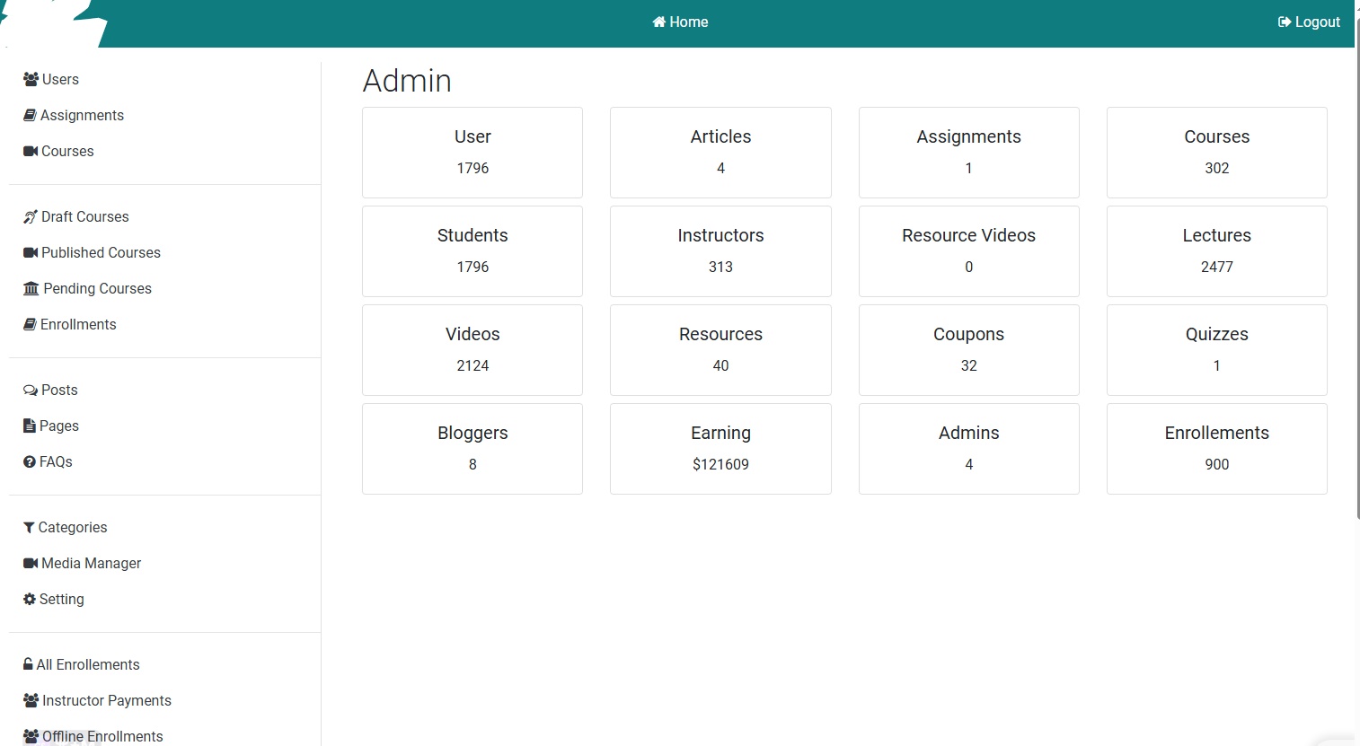The width and height of the screenshot is (1360, 746).
Task: Open Published Courses in the sidebar
Action: point(92,252)
